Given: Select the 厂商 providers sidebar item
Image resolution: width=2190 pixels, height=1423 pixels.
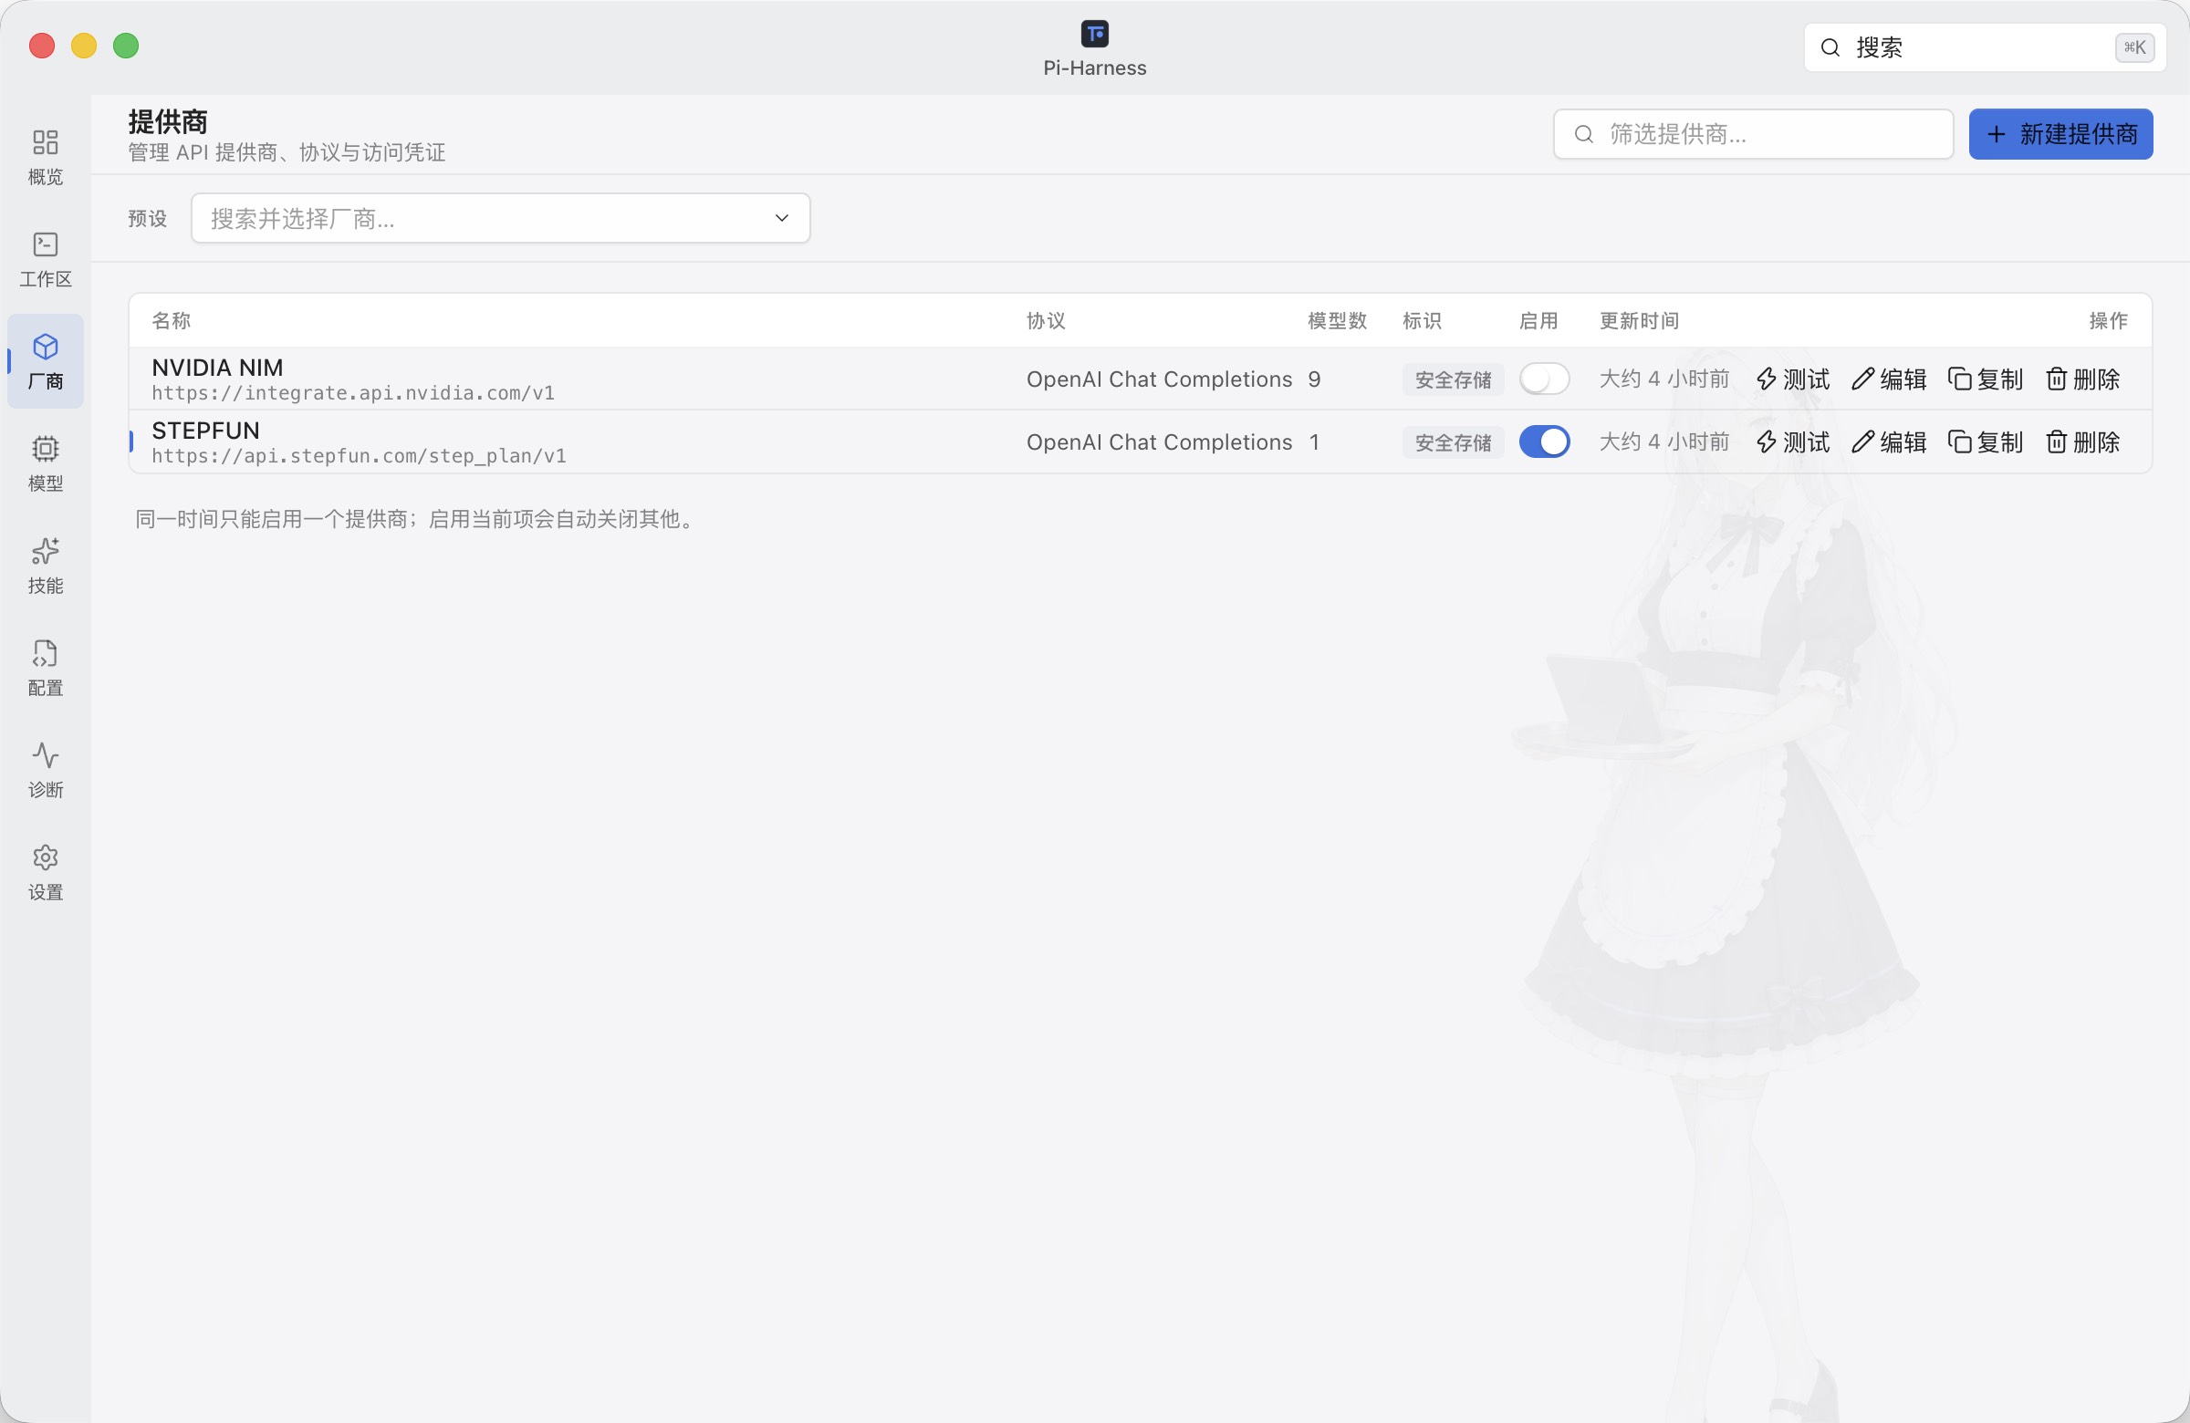Looking at the screenshot, I should tap(45, 361).
